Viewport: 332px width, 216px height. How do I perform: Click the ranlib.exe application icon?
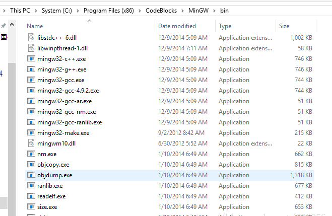[31, 185]
